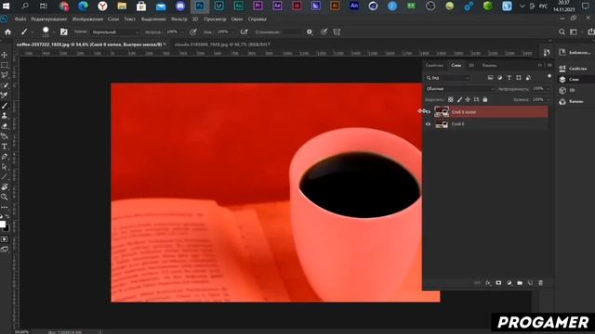Open the three-dots Edit Toolbar menu

[5, 207]
